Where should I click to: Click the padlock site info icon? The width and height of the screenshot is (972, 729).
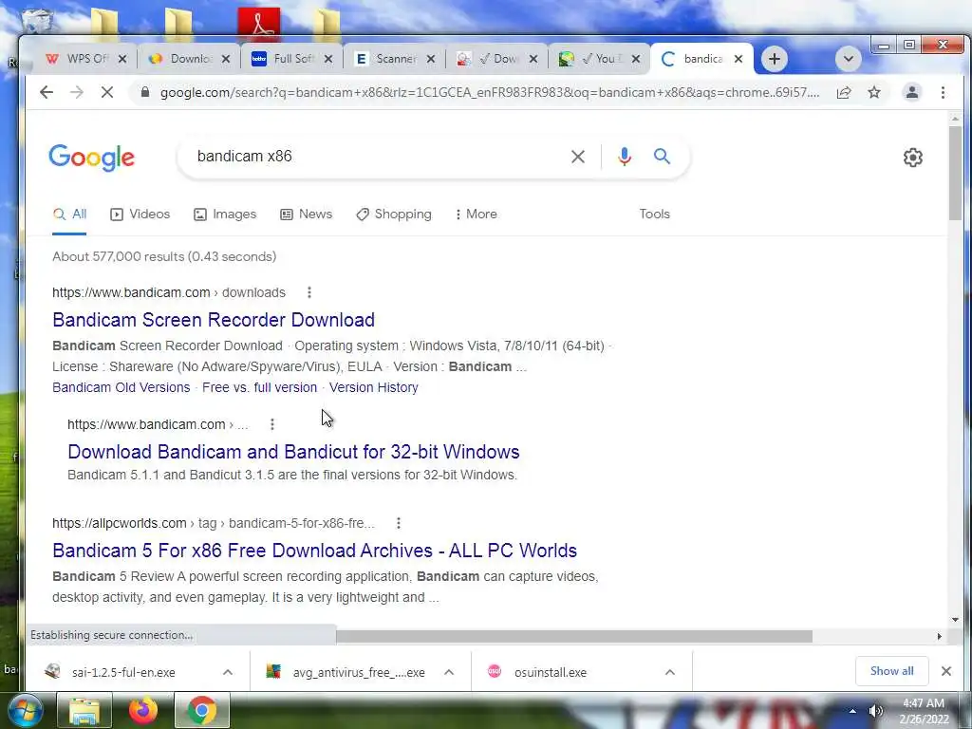coord(145,92)
